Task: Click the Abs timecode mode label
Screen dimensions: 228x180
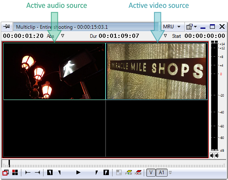Action: tap(50, 36)
